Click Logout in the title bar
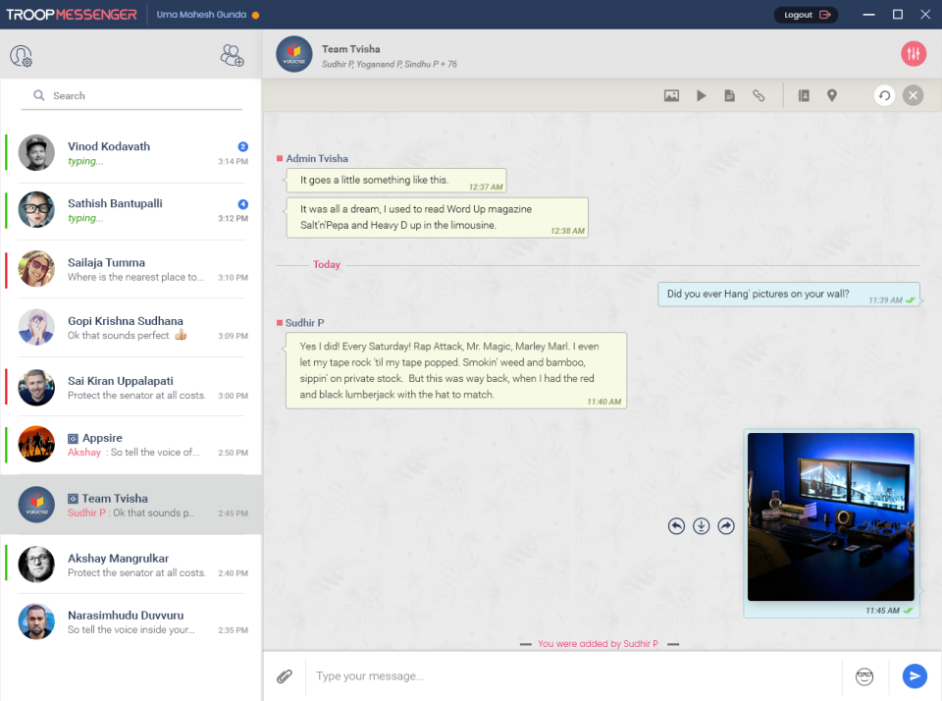The height and width of the screenshot is (701, 942). pyautogui.click(x=805, y=15)
